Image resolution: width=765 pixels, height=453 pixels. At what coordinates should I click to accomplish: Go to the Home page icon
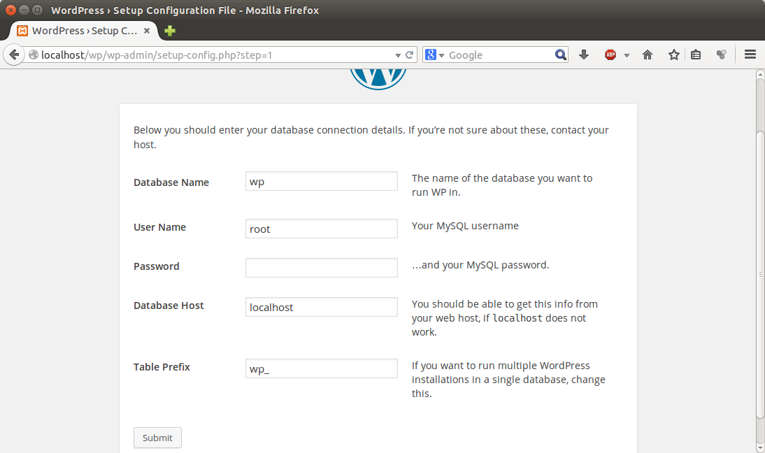point(648,55)
